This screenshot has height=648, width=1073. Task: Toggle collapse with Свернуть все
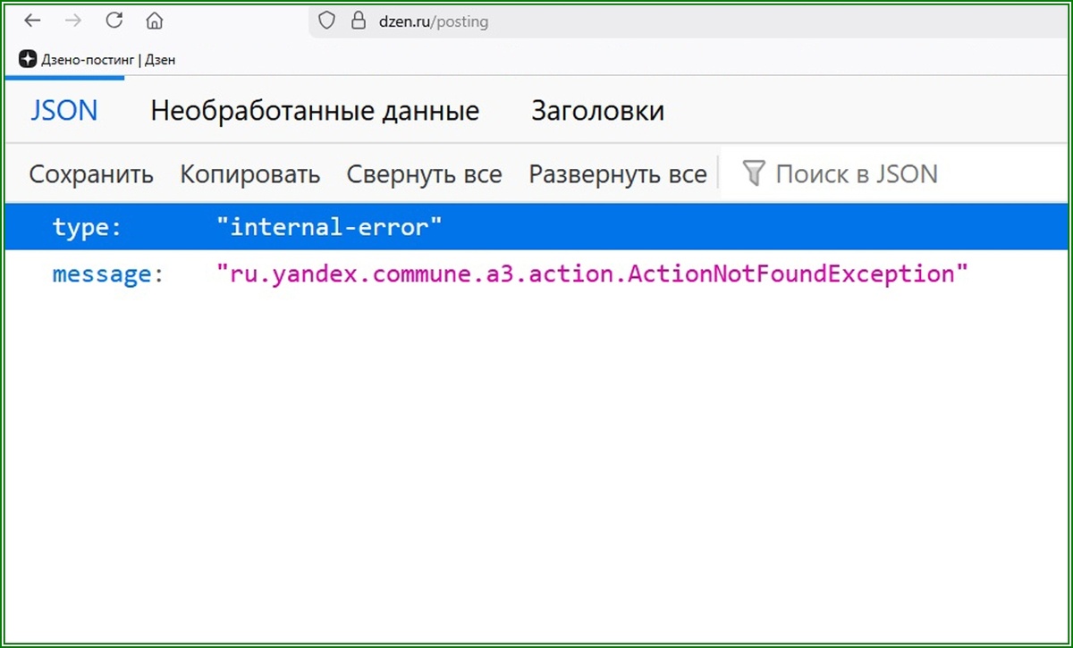[x=424, y=173]
